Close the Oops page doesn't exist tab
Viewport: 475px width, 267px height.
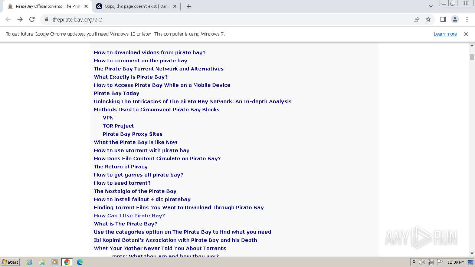[175, 6]
